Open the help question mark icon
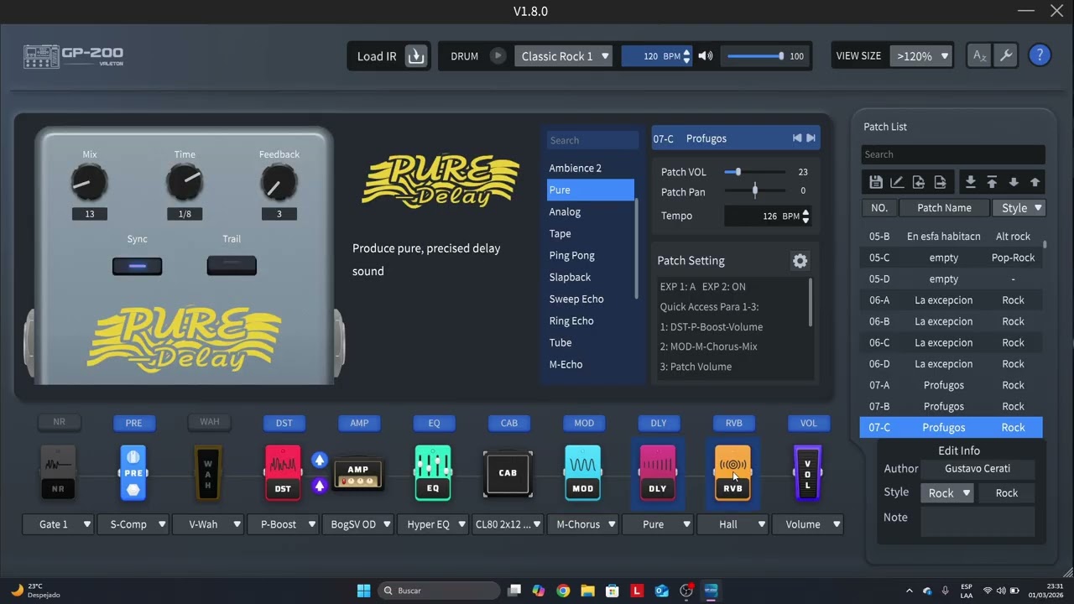1074x604 pixels. point(1040,56)
